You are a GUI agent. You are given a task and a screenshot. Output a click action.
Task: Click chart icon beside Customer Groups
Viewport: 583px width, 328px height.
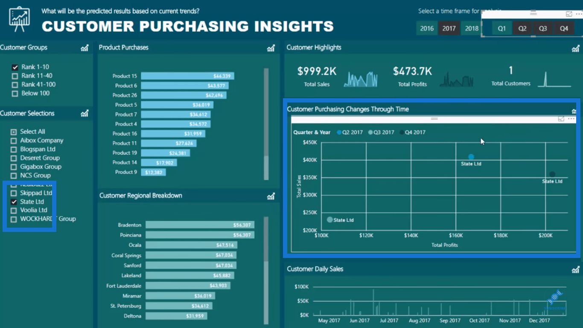coord(85,48)
